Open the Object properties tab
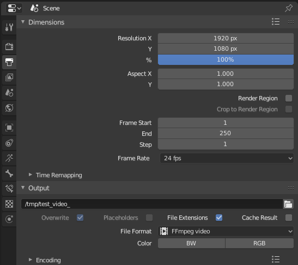This screenshot has width=298, height=265. (x=9, y=128)
